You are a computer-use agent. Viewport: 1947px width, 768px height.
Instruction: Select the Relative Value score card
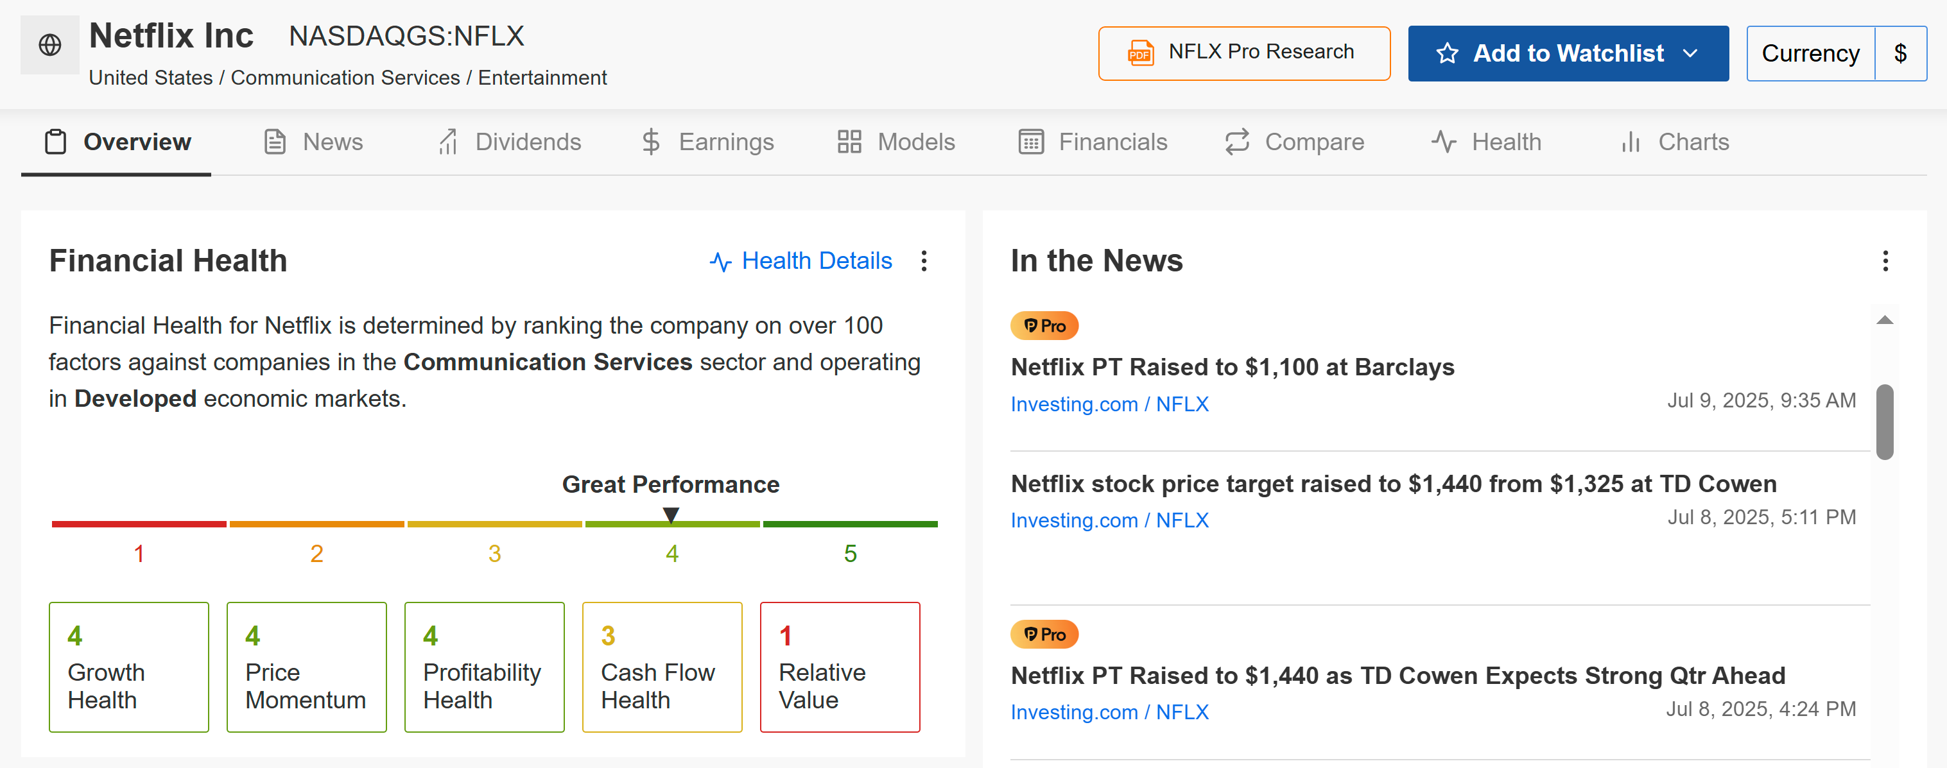[x=840, y=667]
